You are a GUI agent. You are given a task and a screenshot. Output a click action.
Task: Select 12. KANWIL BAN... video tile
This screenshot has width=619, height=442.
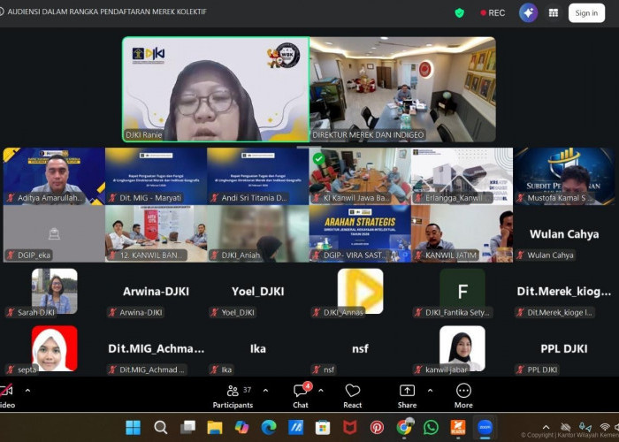tap(156, 233)
